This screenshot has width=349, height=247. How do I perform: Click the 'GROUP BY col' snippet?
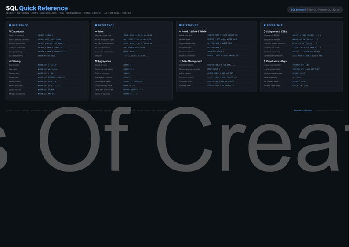click(x=129, y=85)
